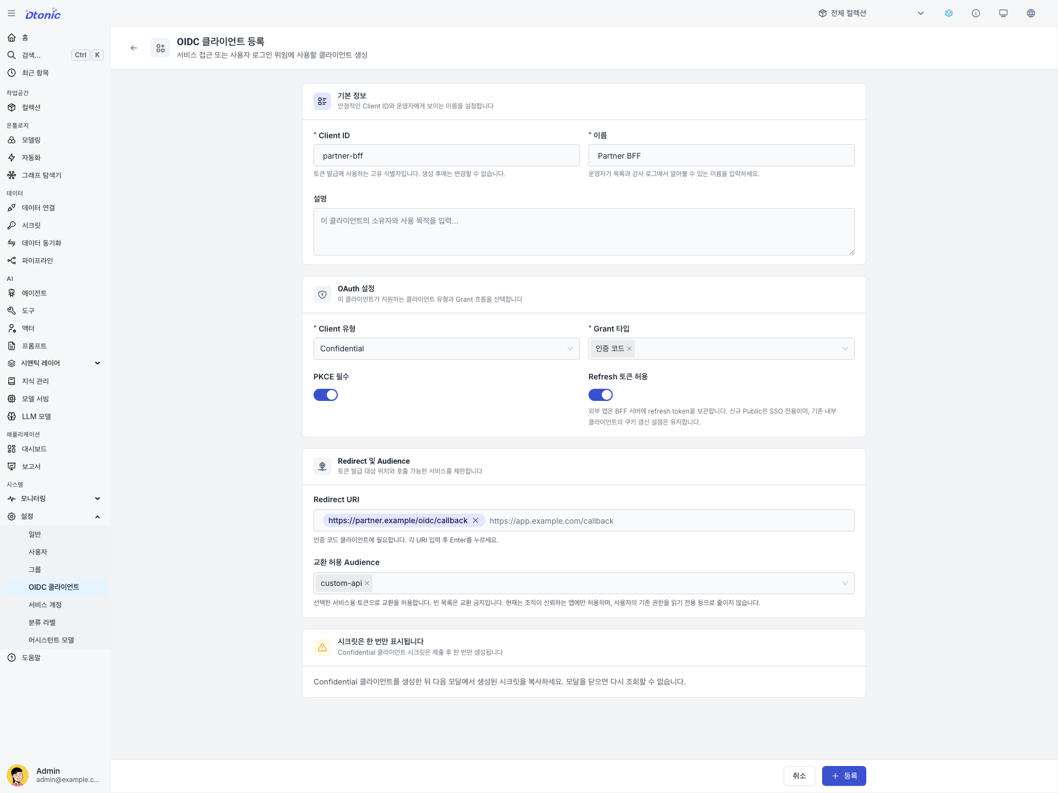This screenshot has height=793, width=1058.
Task: Open the 홈 sidebar item
Action: [x=55, y=37]
